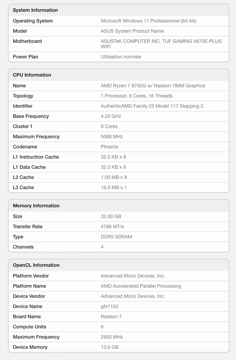Select the AMD Ryzen 7 8700G processor name

[x=153, y=86]
